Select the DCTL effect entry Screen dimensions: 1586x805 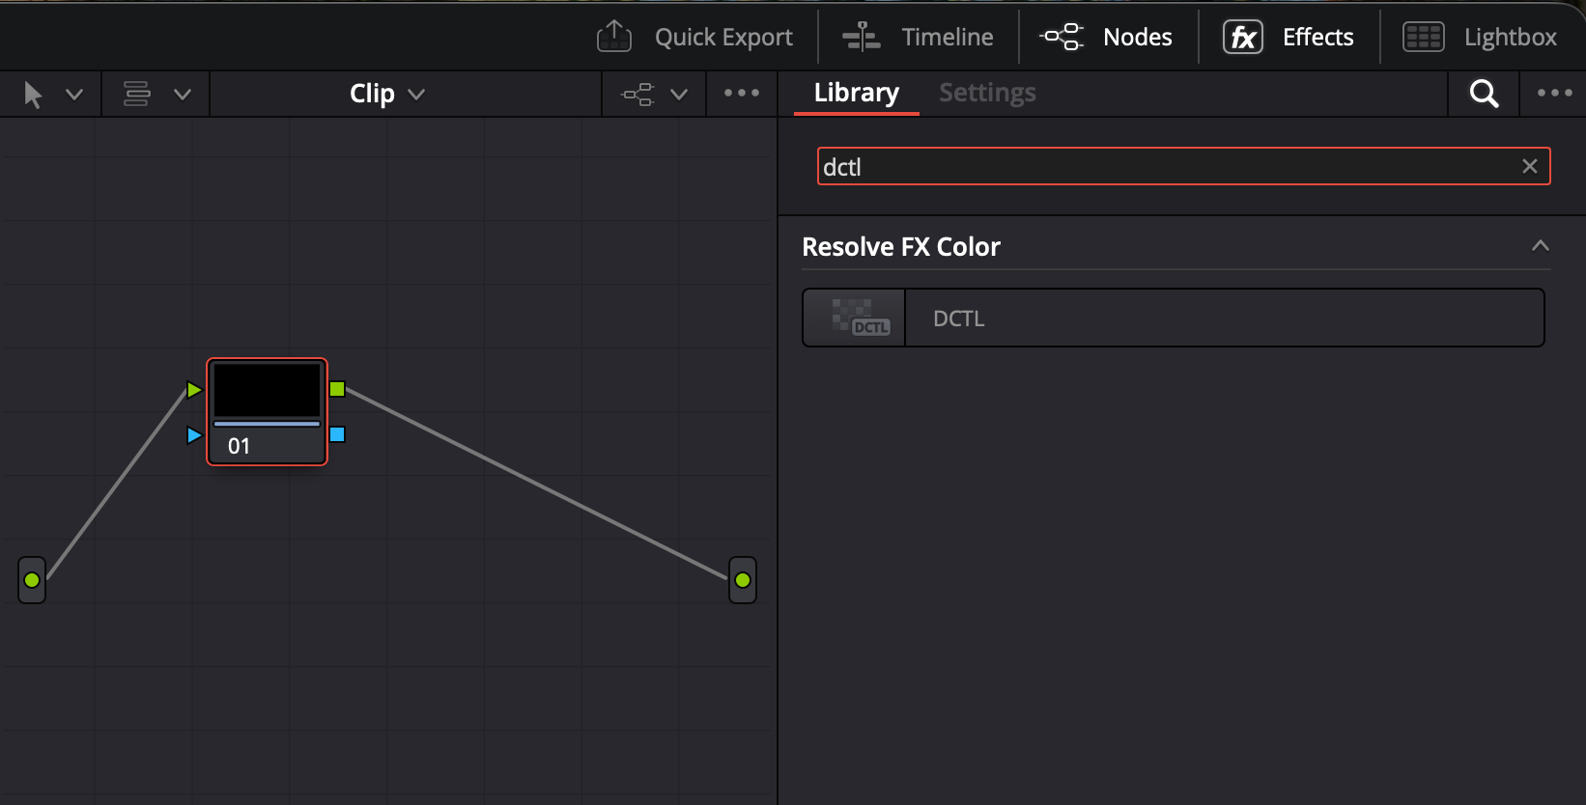coord(1174,318)
